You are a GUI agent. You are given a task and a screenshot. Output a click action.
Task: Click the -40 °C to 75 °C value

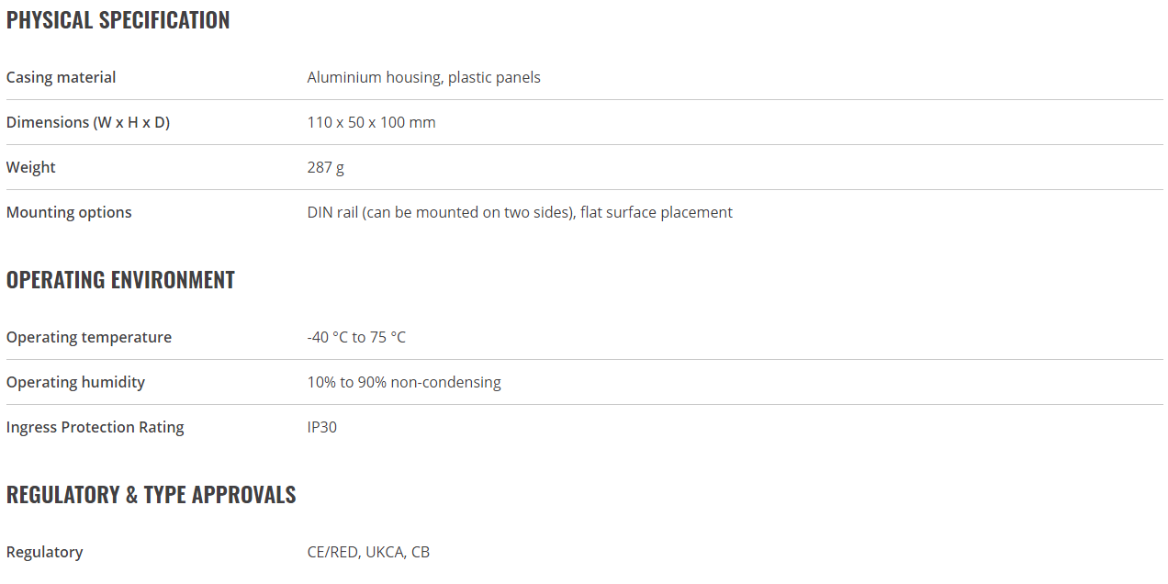(x=356, y=337)
